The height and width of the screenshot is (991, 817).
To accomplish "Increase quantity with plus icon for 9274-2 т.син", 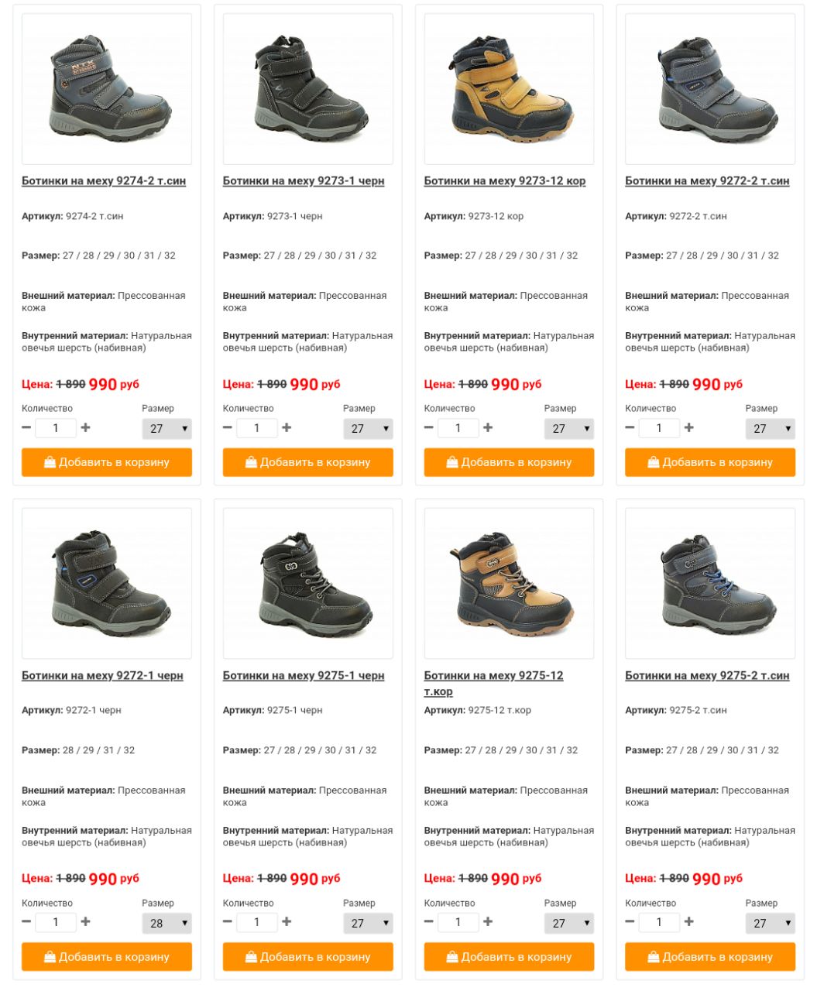I will point(85,427).
